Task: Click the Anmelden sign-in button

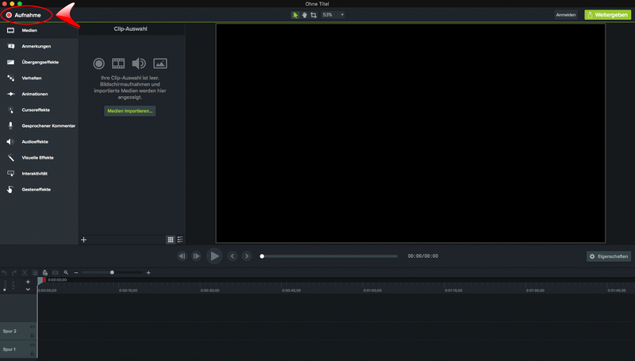Action: click(566, 15)
